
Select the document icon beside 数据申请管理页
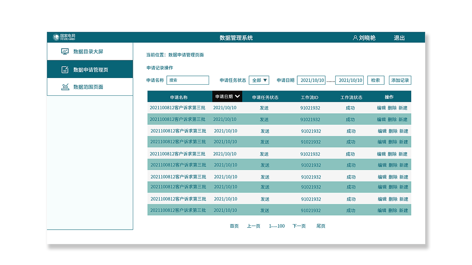tap(65, 69)
